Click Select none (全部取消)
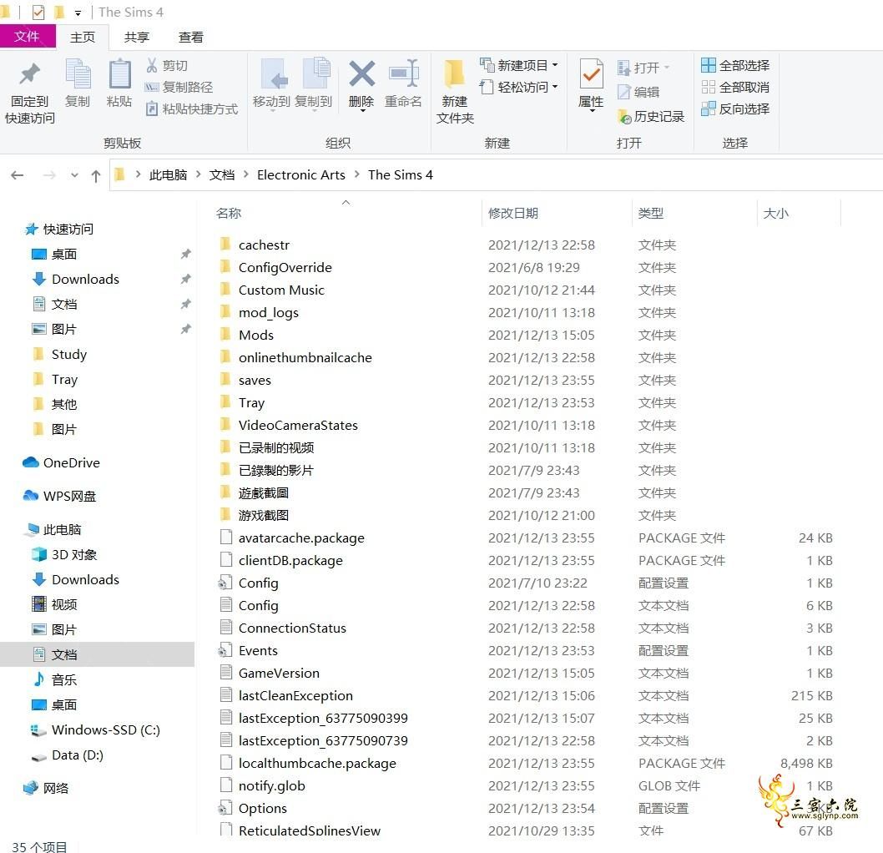This screenshot has height=853, width=883. point(735,88)
